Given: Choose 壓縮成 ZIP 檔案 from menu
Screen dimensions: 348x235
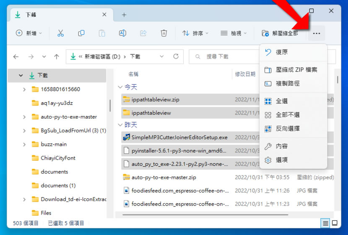Looking at the screenshot, I should pyautogui.click(x=296, y=70).
